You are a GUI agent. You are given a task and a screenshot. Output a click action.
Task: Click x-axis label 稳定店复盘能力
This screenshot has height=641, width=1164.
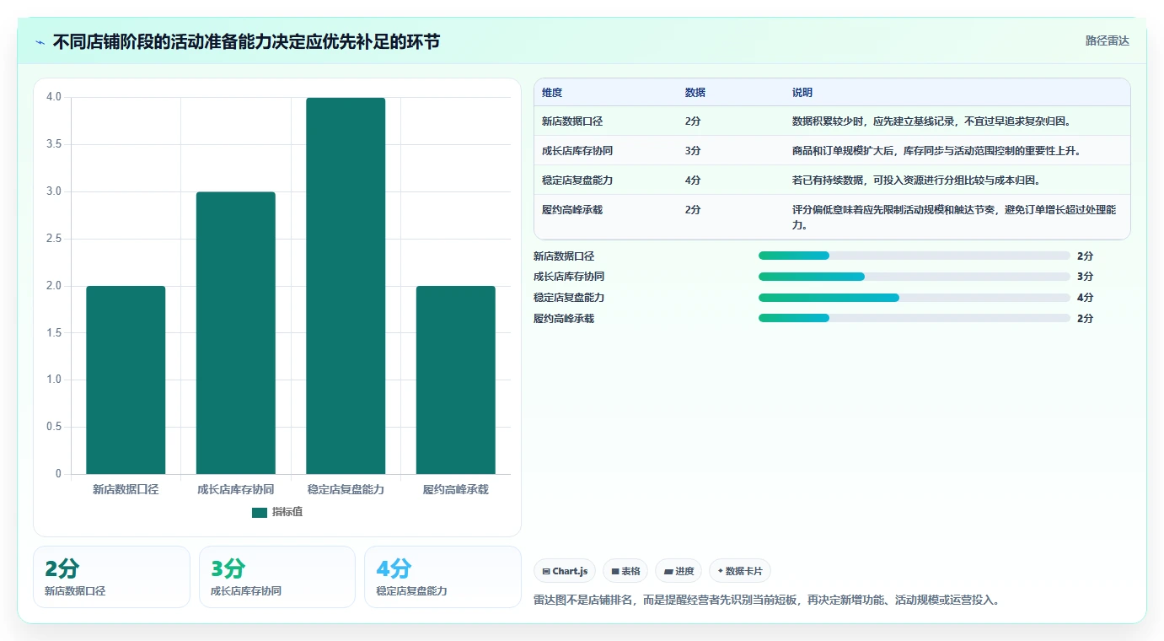346,489
